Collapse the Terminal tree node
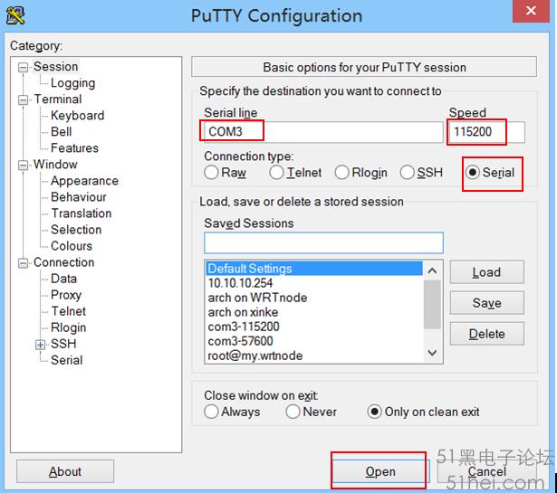 (x=23, y=100)
